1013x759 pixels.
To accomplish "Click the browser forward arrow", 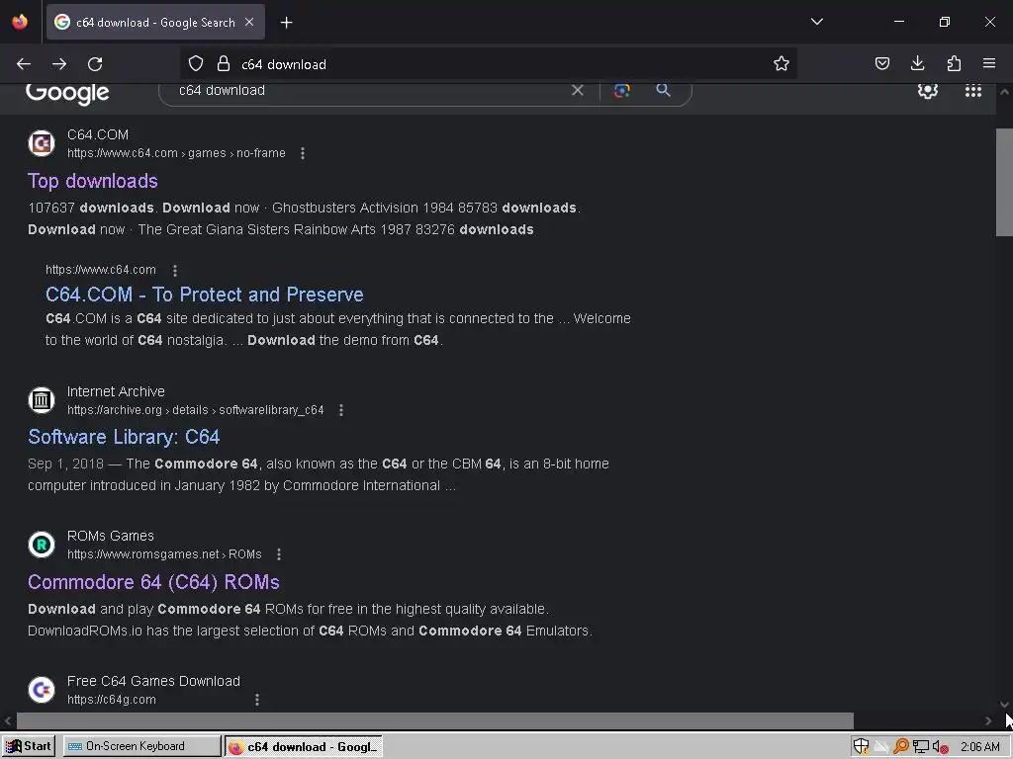I will [x=59, y=64].
